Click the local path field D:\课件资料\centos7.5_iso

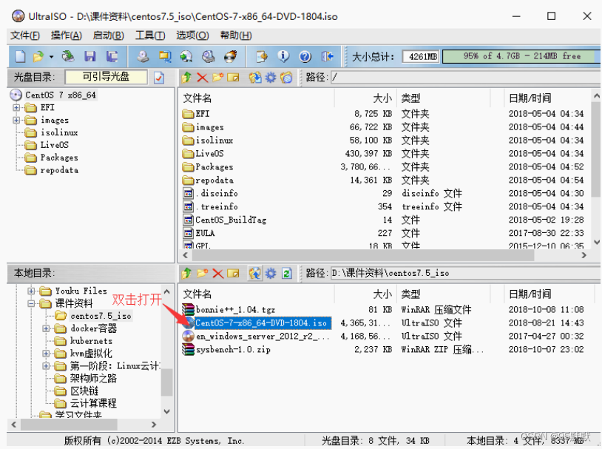click(x=466, y=273)
